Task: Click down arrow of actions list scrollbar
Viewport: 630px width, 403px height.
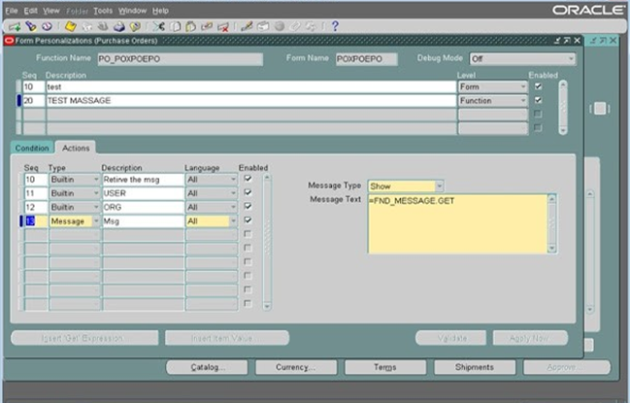Action: pyautogui.click(x=267, y=307)
